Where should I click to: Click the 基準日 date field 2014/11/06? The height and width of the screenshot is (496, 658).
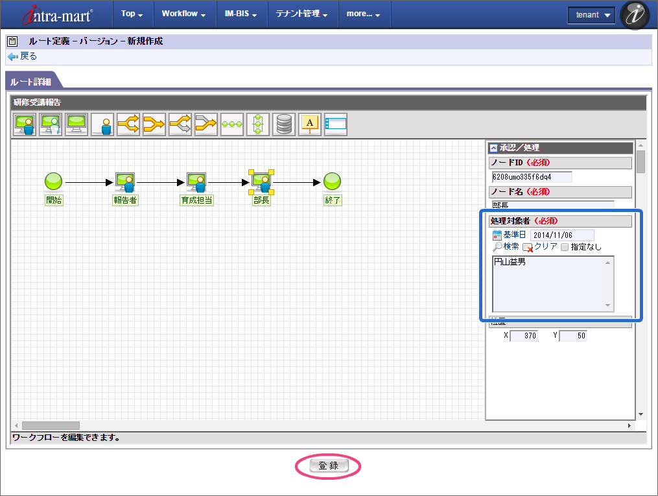562,235
